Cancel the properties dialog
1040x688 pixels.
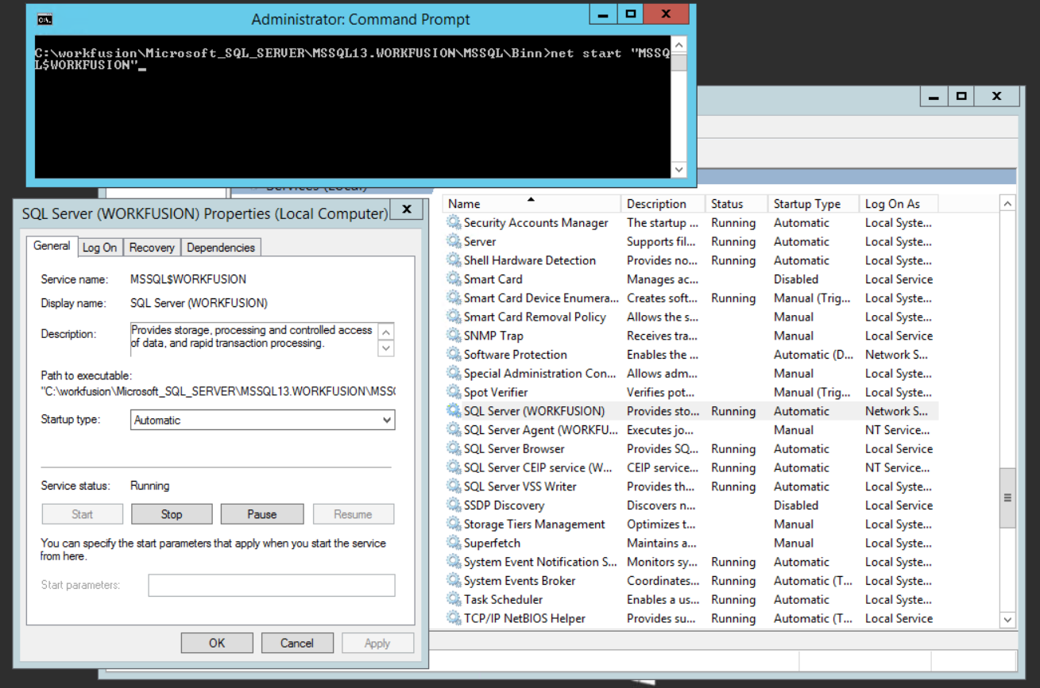(297, 644)
